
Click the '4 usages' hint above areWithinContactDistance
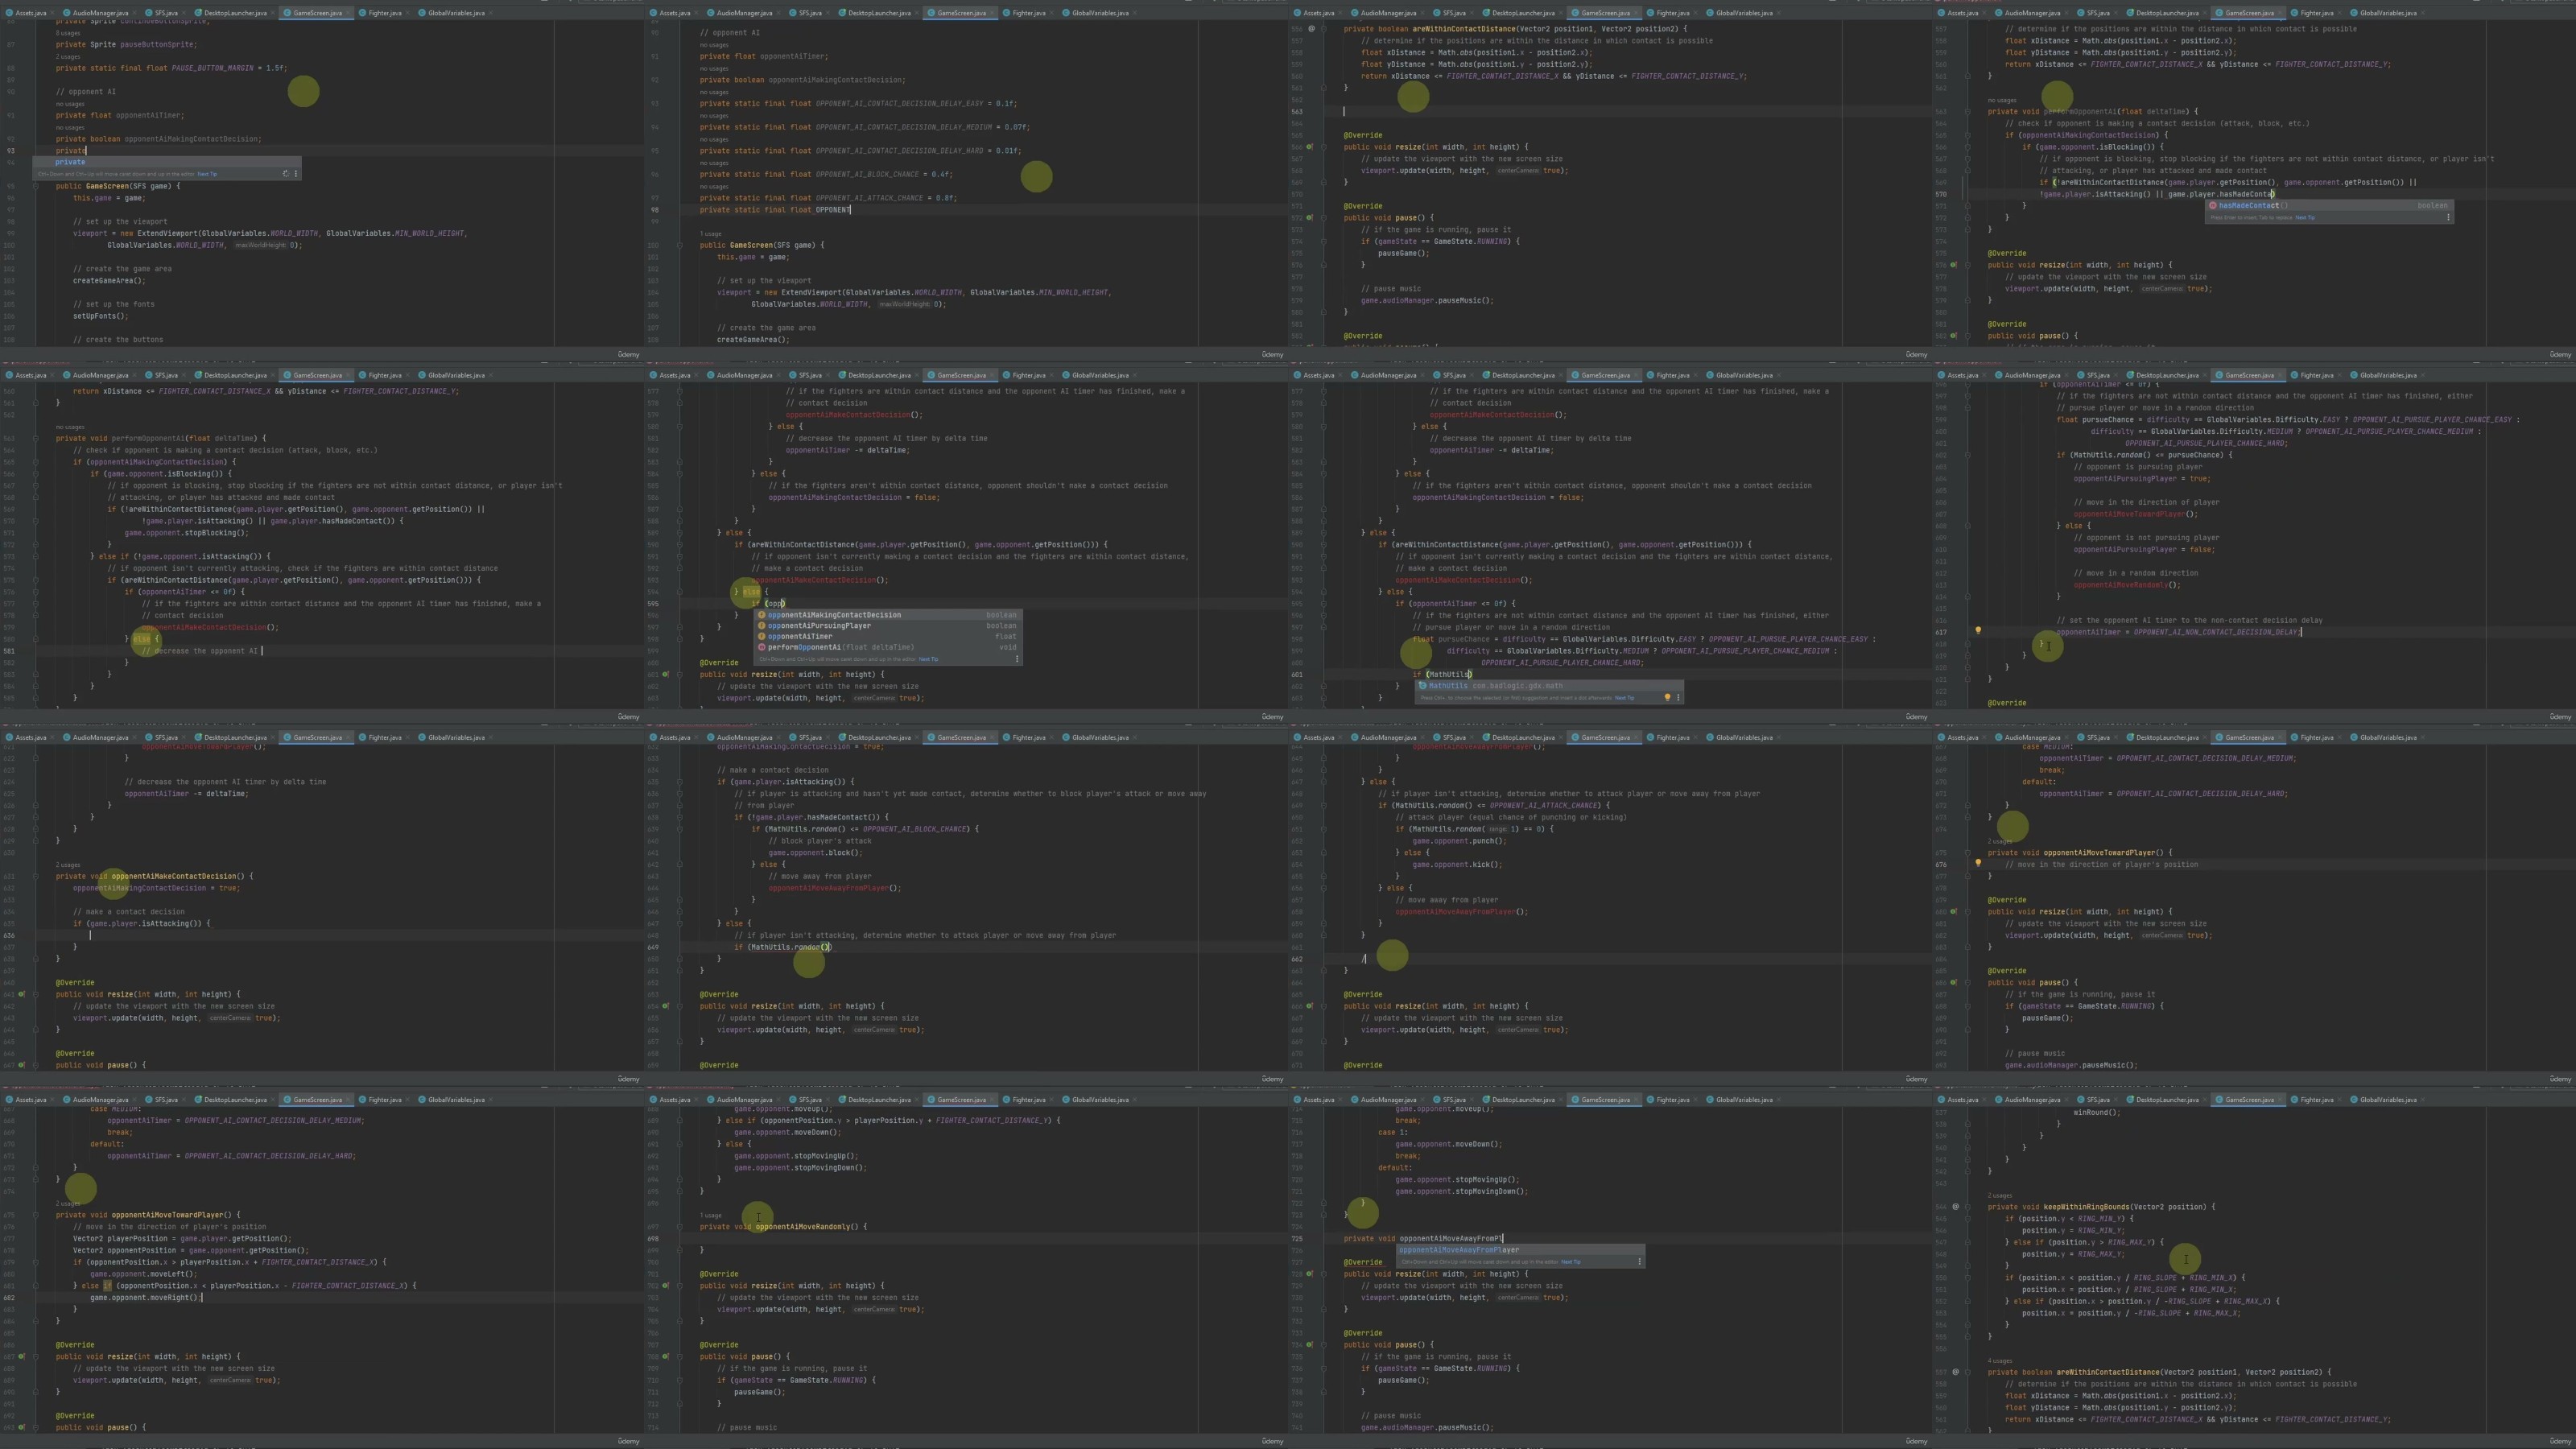point(2000,1361)
